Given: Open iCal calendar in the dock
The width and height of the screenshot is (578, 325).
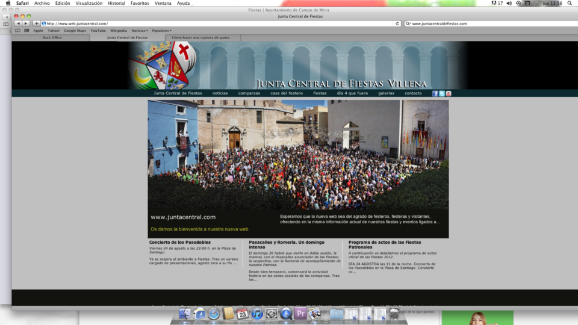Looking at the screenshot, I should pyautogui.click(x=242, y=314).
